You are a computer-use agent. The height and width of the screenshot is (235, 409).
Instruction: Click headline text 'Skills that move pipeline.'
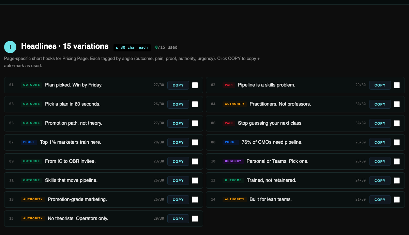pos(71,180)
